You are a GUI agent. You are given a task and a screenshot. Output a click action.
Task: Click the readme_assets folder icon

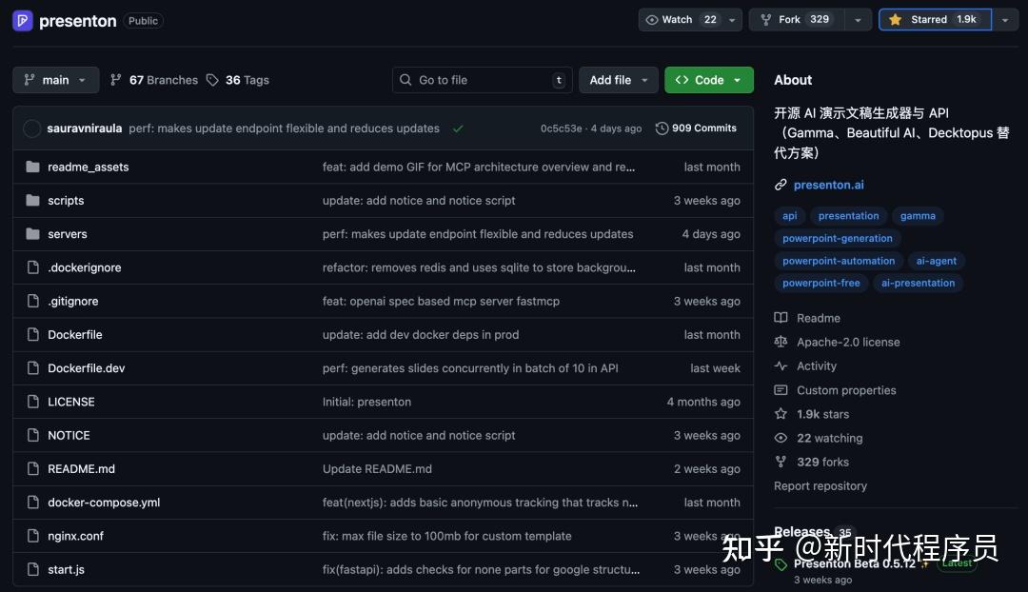[x=32, y=167]
